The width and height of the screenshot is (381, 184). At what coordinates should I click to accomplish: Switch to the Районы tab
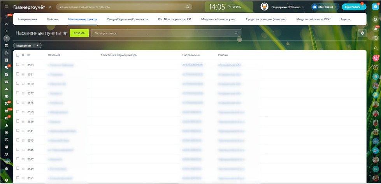[x=53, y=19]
